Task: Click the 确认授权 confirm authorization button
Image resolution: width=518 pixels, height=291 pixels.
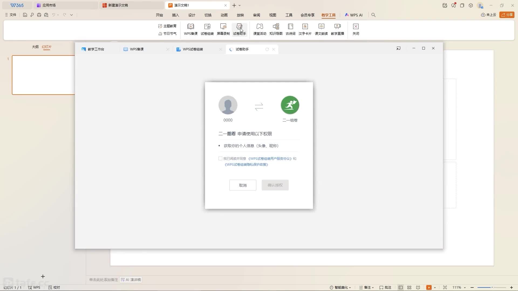Action: pos(275,185)
